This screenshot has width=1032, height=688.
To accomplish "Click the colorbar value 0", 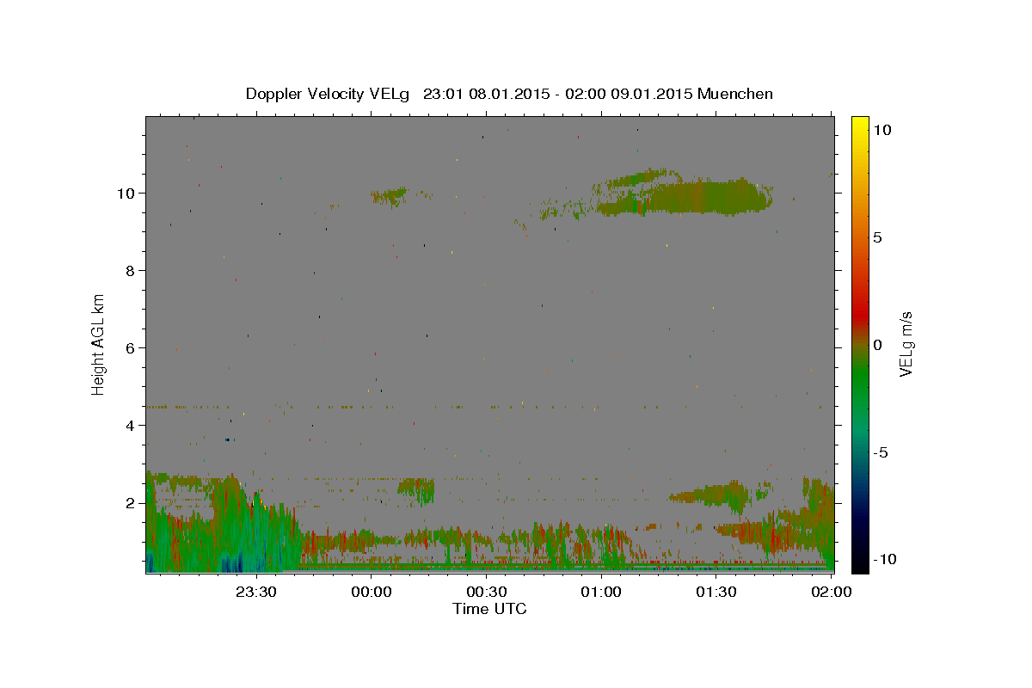I will click(877, 345).
